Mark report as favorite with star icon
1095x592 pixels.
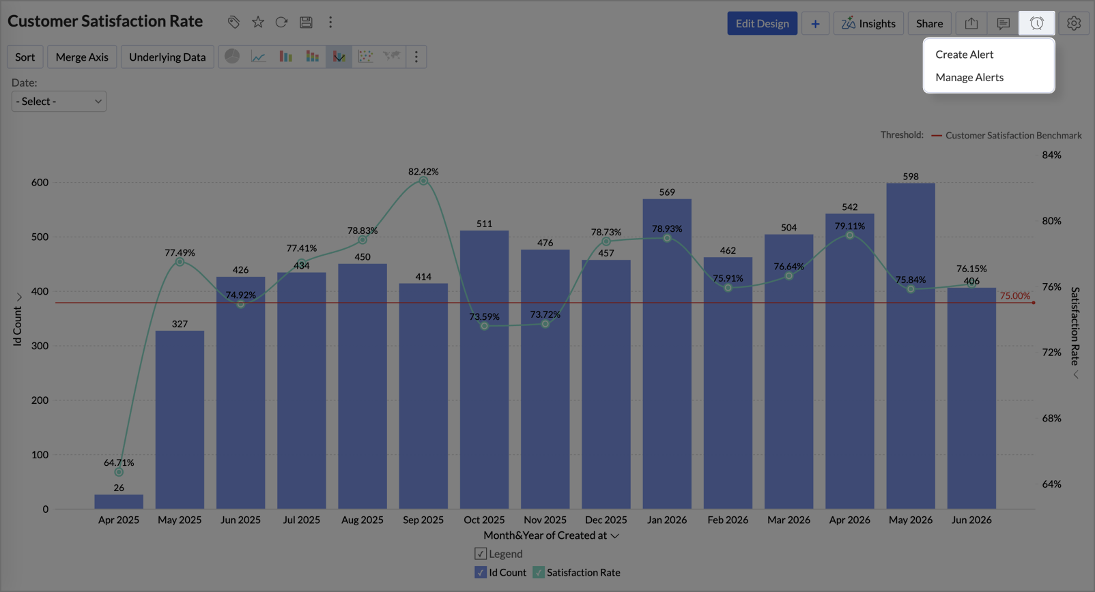[x=258, y=22]
